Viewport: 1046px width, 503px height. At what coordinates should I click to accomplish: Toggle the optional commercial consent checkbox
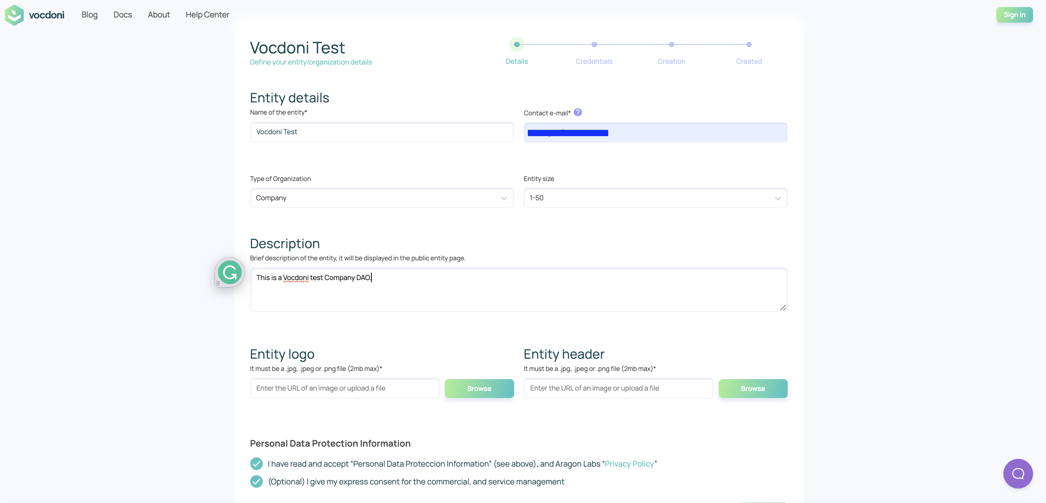[256, 481]
